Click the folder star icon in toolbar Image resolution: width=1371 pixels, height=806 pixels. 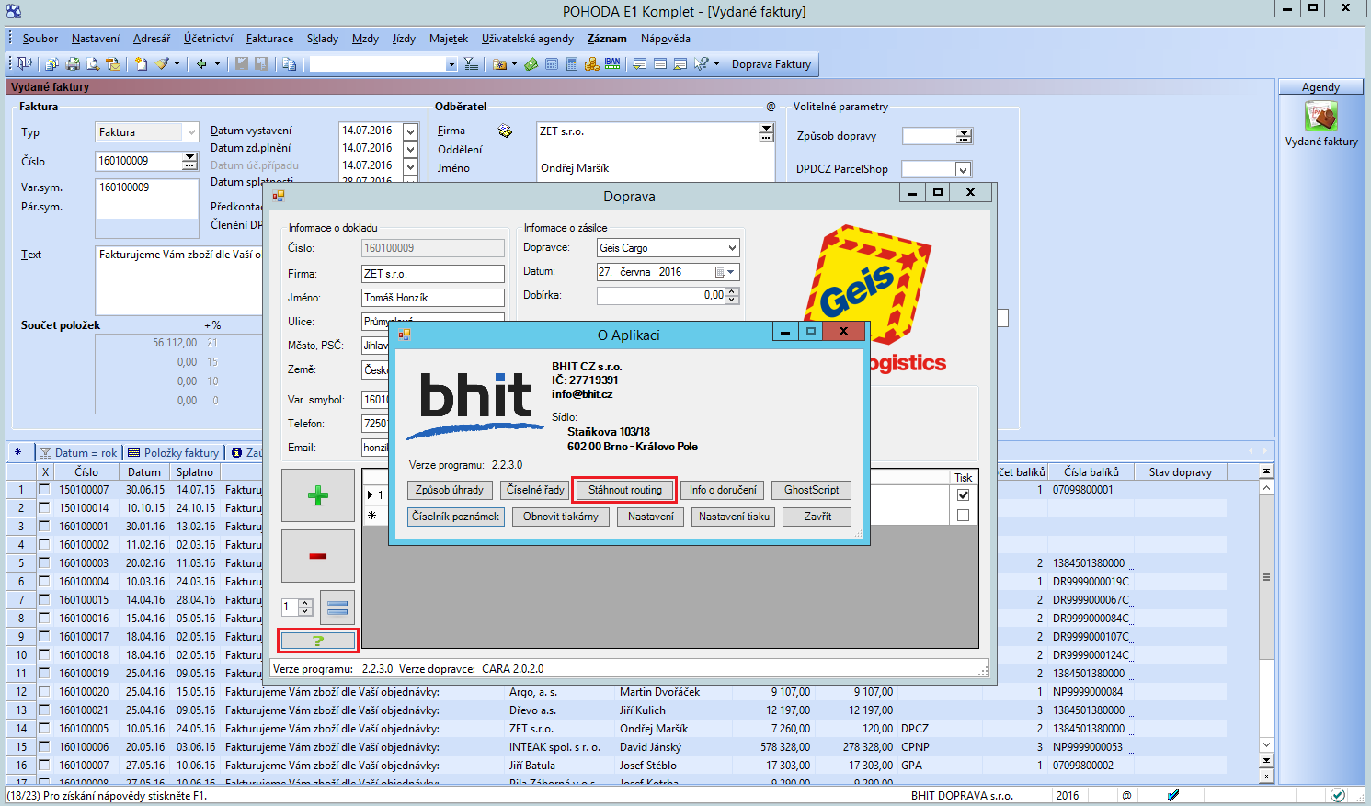coord(500,63)
